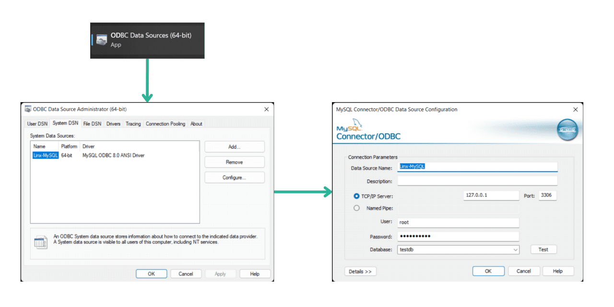This screenshot has height=307, width=614.
Task: Expand the Details section
Action: click(360, 271)
